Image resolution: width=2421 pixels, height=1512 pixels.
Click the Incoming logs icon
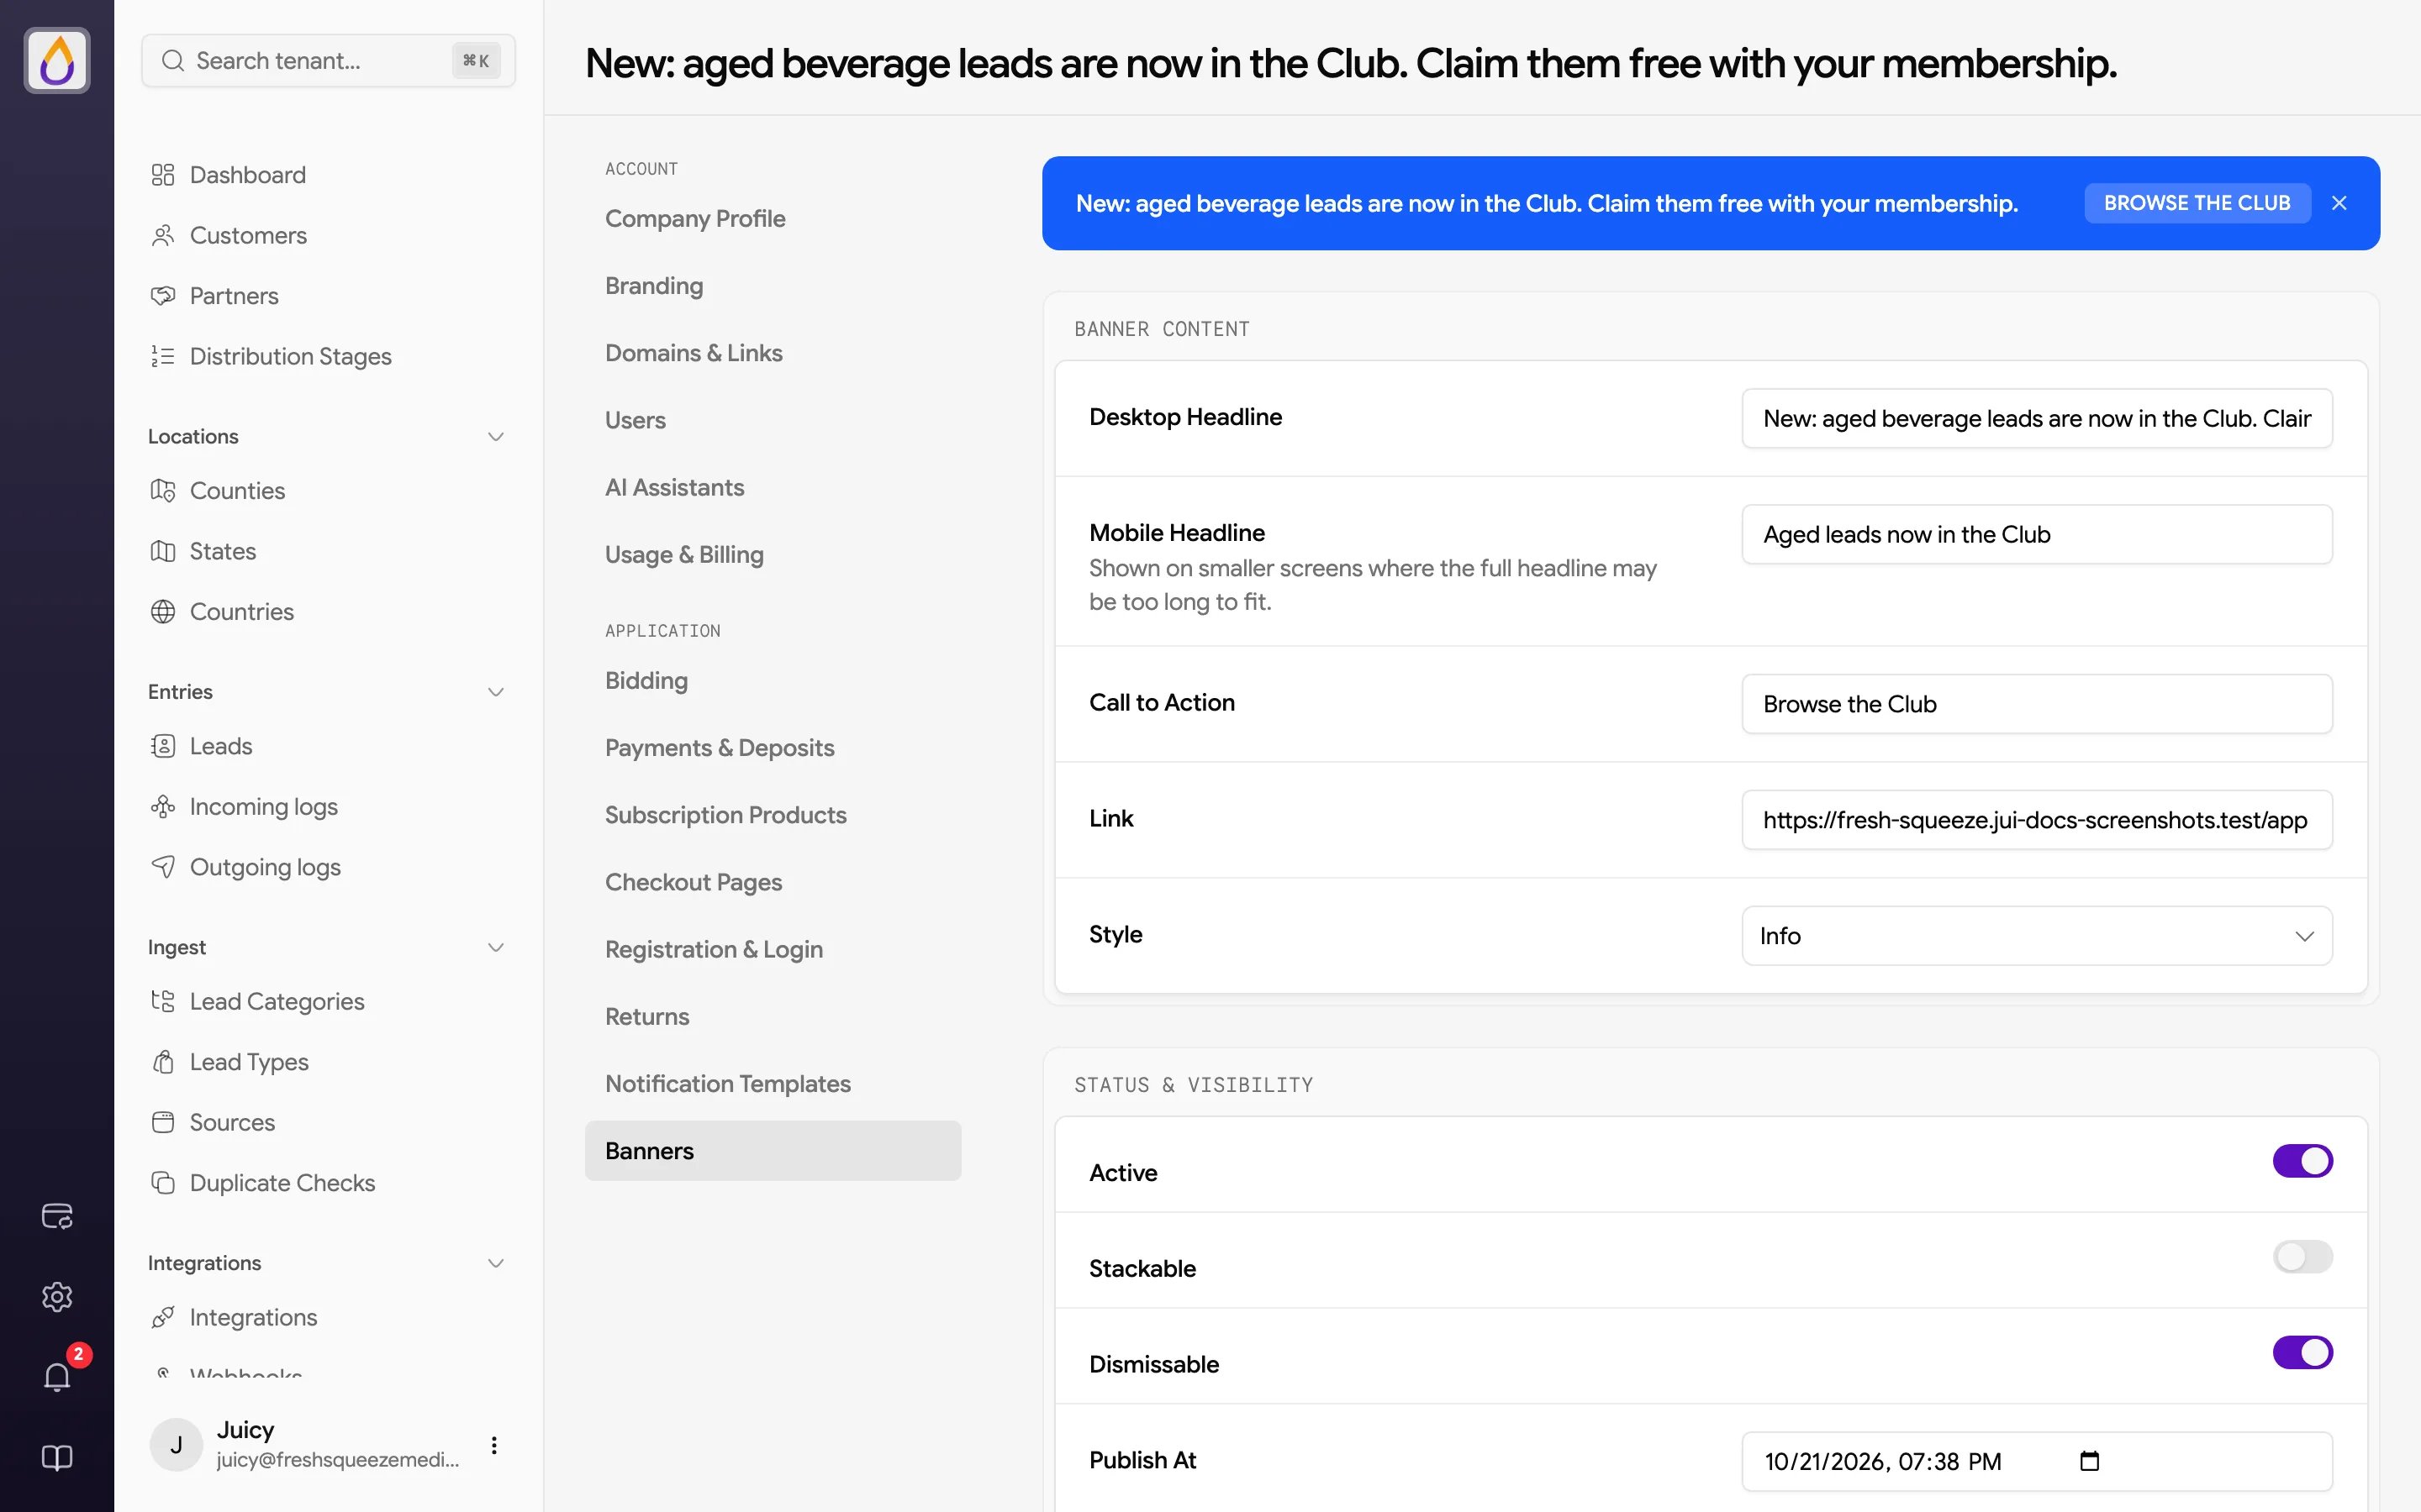[x=163, y=806]
